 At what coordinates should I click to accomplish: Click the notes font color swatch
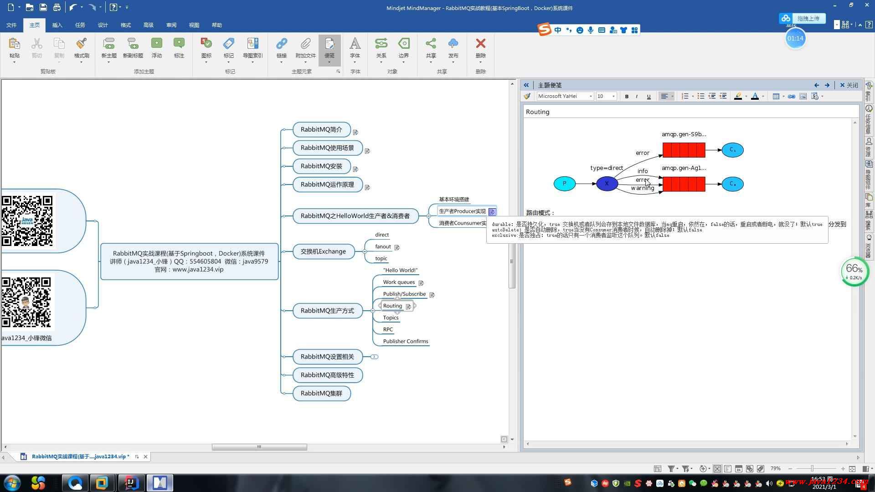pos(755,96)
